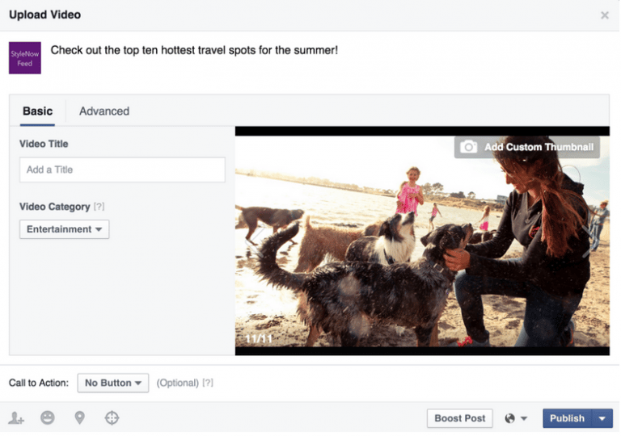The image size is (621, 436).
Task: Click the Boost Post button
Action: point(460,418)
